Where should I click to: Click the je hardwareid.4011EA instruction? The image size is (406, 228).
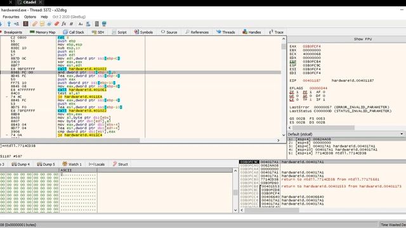pos(80,97)
